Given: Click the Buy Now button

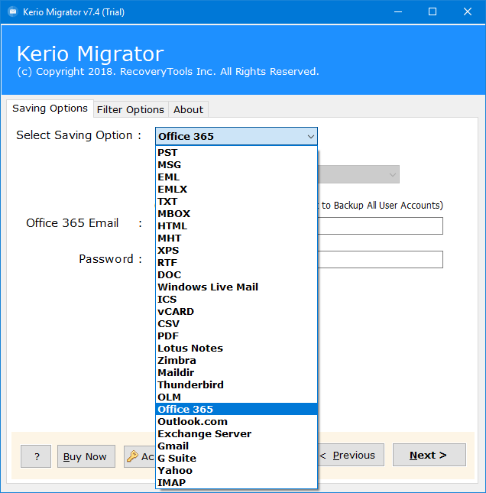Looking at the screenshot, I should click(86, 456).
